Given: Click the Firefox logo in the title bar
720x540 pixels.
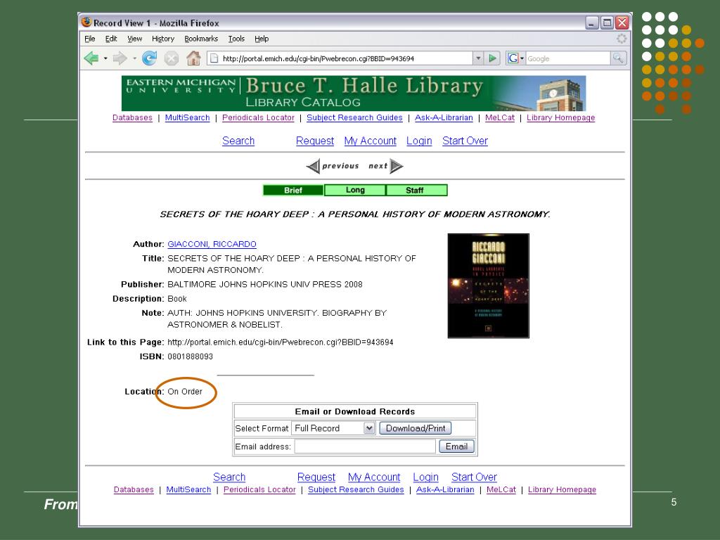Looking at the screenshot, I should click(x=86, y=22).
